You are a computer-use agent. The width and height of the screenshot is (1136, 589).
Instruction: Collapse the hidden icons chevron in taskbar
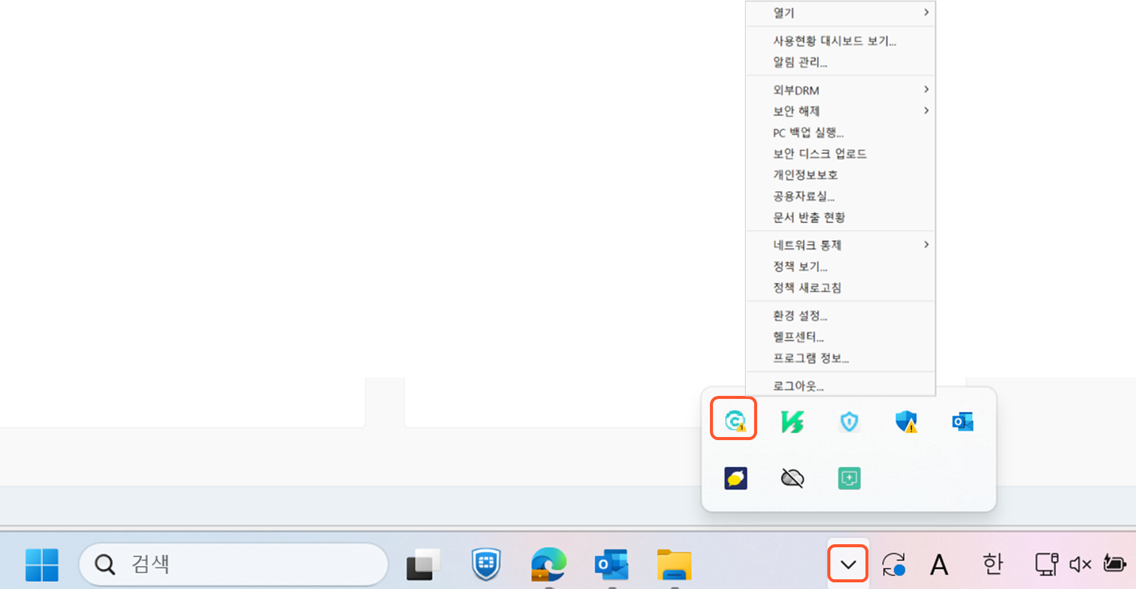(848, 564)
